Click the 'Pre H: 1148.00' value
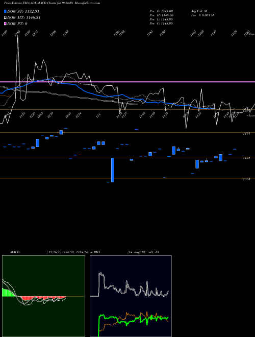 pyautogui.click(x=161, y=15)
